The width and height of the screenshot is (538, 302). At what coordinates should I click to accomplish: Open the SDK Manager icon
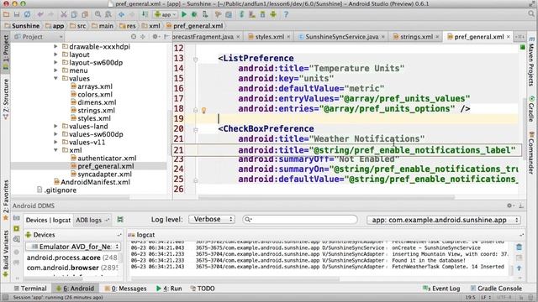tap(262, 14)
